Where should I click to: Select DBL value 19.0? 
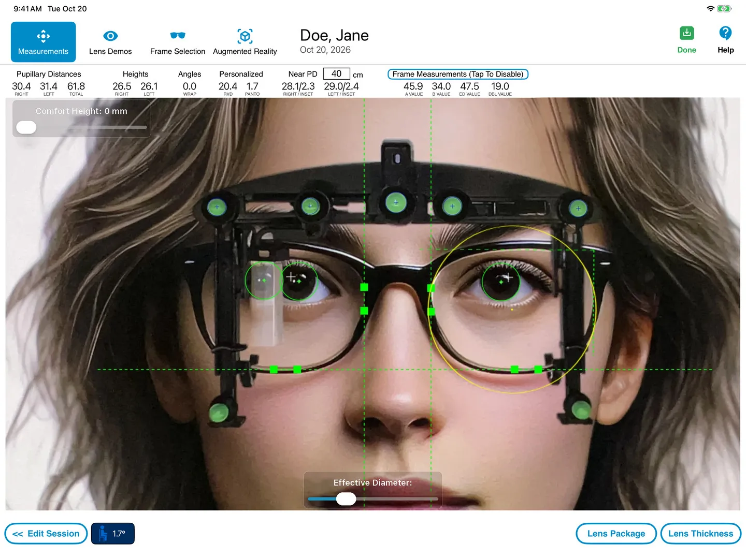click(x=500, y=86)
